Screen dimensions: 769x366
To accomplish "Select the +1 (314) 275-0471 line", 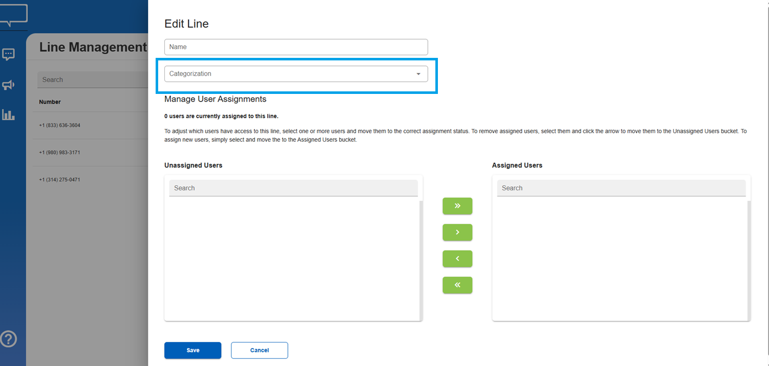I will click(x=60, y=180).
